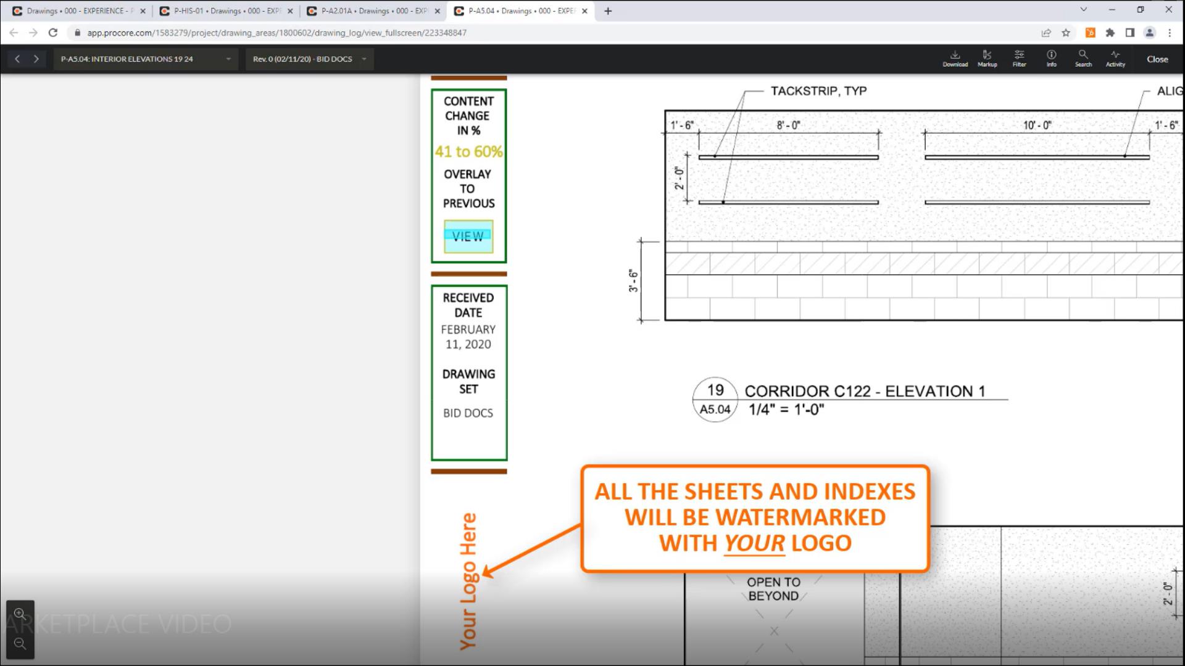Viewport: 1185px width, 666px height.
Task: Bookmark this page with star icon
Action: 1066,33
